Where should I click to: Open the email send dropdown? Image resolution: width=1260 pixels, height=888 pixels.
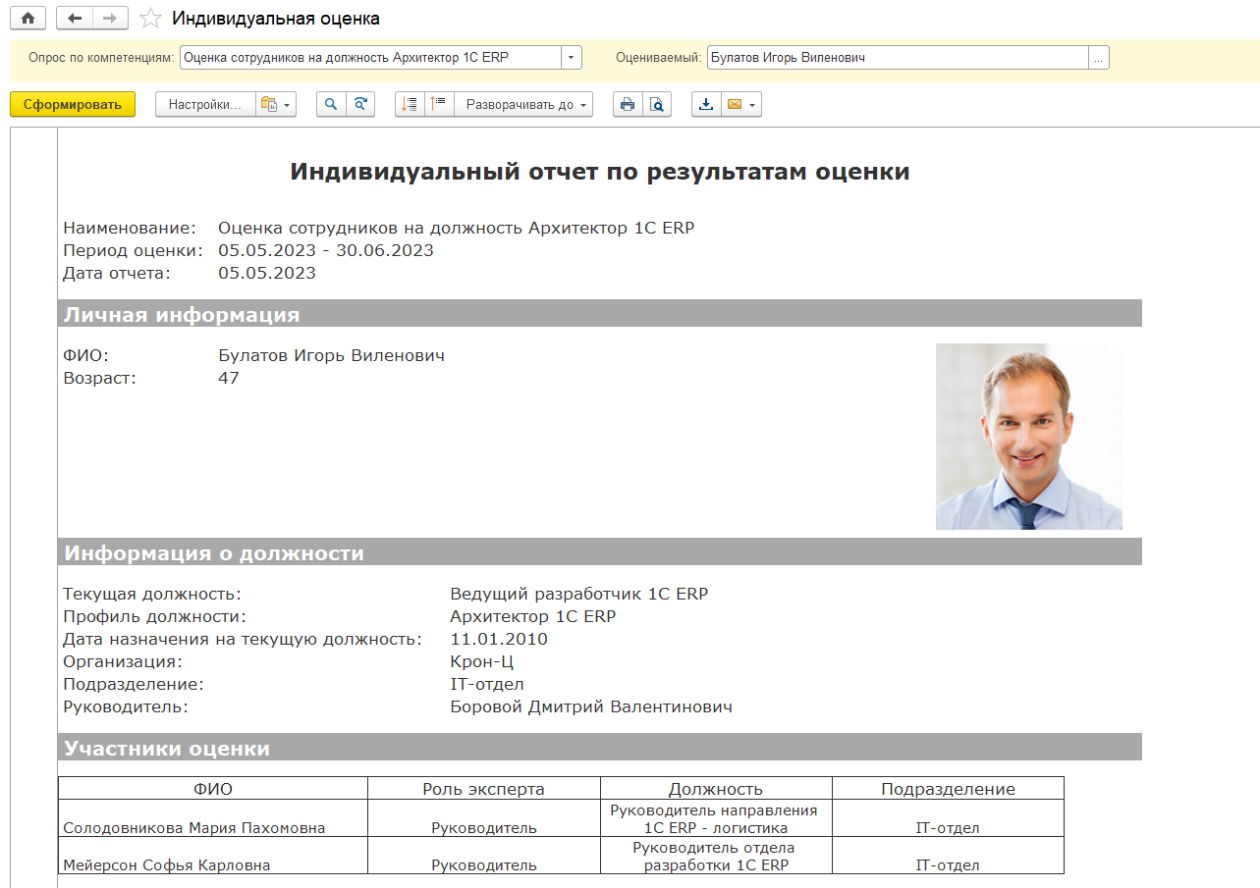coord(741,104)
